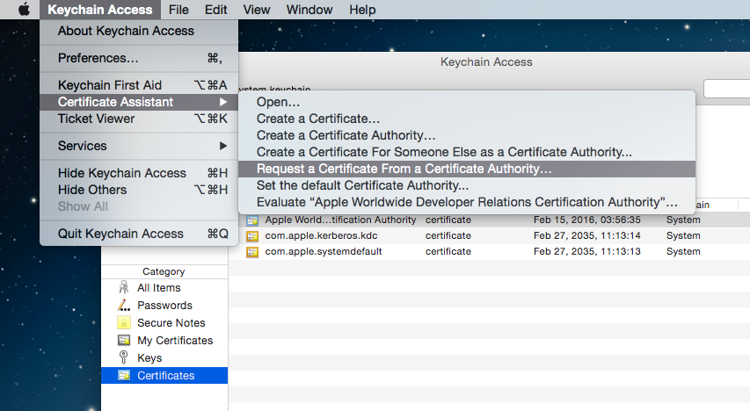The image size is (750, 411).
Task: Choose About Keychain Access
Action: [x=139, y=31]
